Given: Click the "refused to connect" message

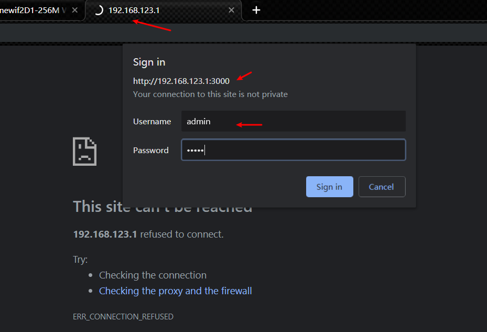Looking at the screenshot, I should click(x=181, y=234).
